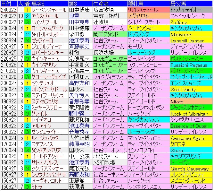Select sire マンハッタンカフェ

149,138
